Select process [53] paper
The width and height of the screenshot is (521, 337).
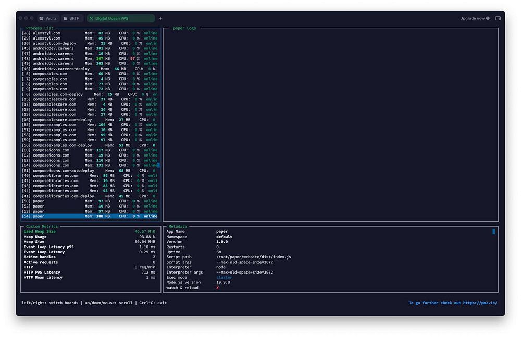click(x=90, y=211)
